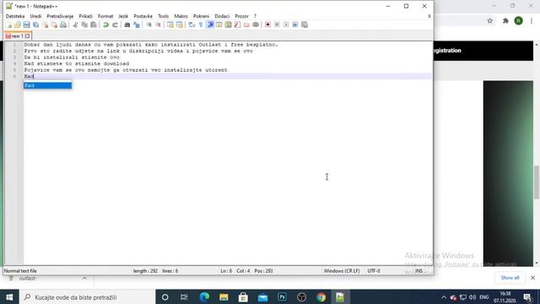The image size is (540, 304).
Task: Open the Uredi menu
Action: pyautogui.click(x=35, y=16)
